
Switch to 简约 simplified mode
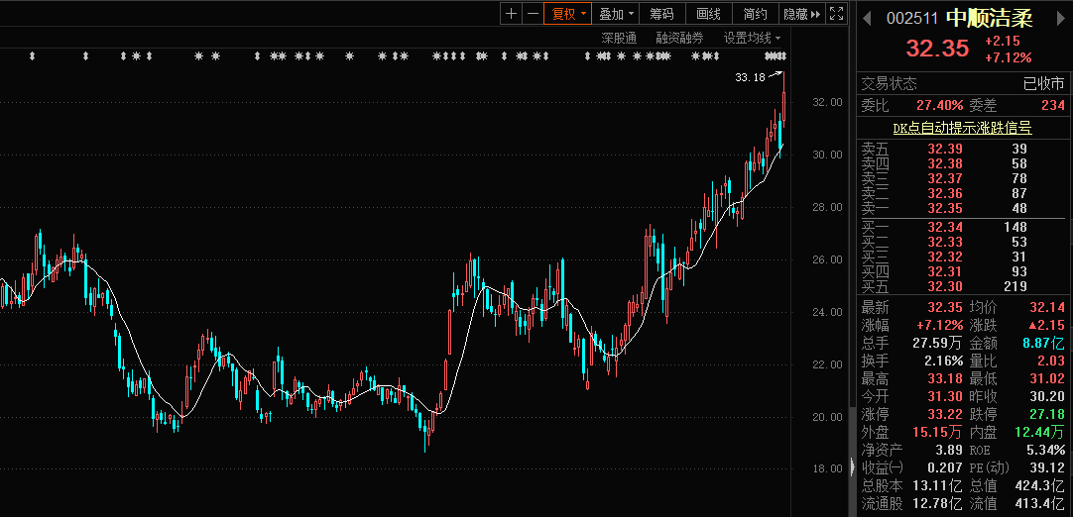click(755, 13)
